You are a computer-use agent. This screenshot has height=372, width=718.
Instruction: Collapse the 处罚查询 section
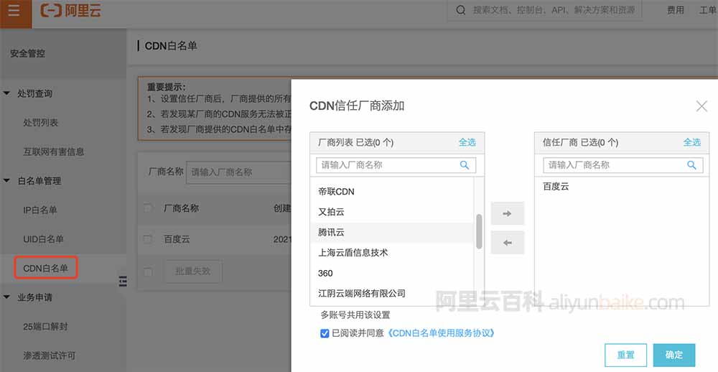pos(6,93)
